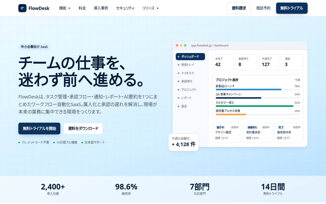The height and width of the screenshot is (204, 326).
Task: Expand the 機能 dropdown menu
Action: pyautogui.click(x=65, y=8)
